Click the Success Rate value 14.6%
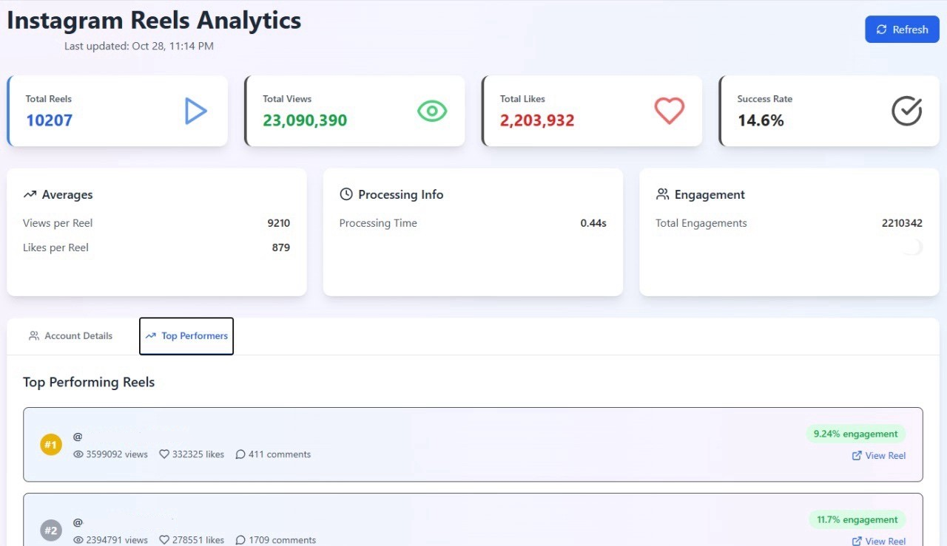Screen dimensions: 947x546 (761, 120)
